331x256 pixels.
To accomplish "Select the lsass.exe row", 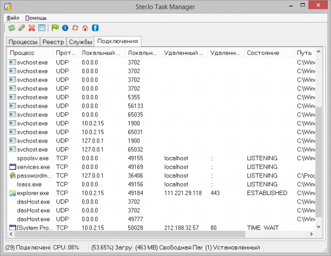I will 162,184.
